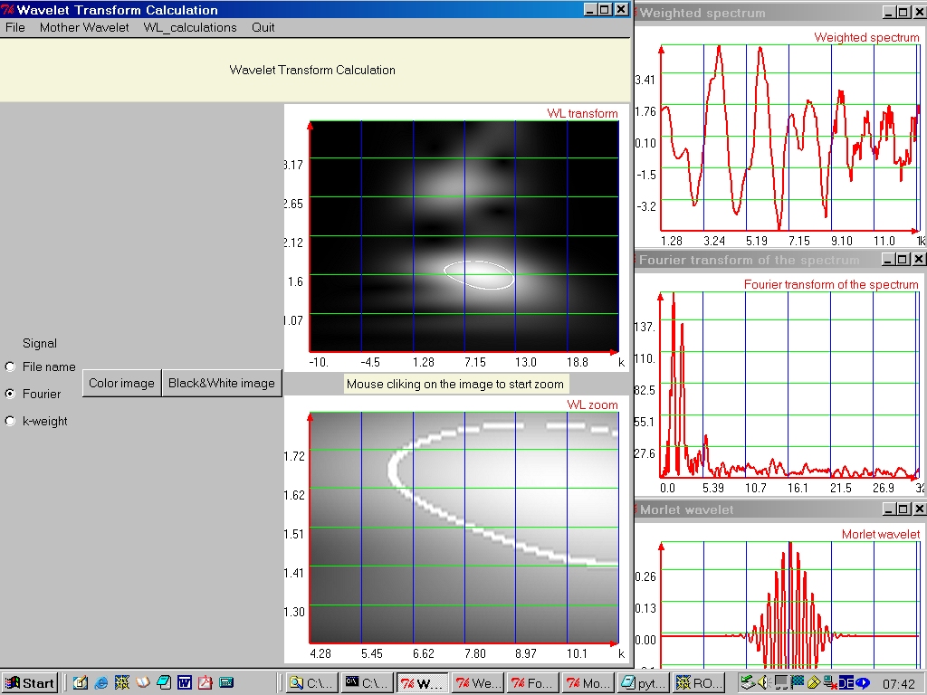Select the Fourier signal radio button
Viewport: 927px width, 695px height.
(11, 394)
